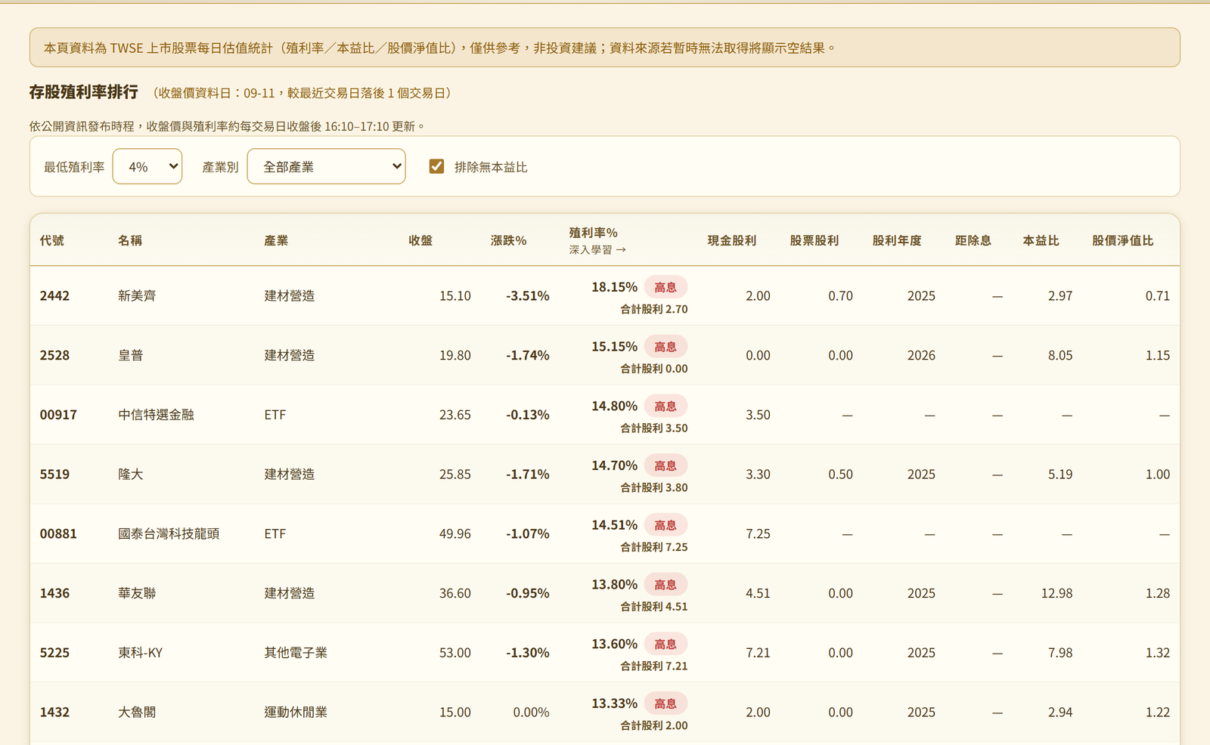Viewport: 1210px width, 745px height.
Task: Sort by the 本益比 column header
Action: (x=1041, y=240)
